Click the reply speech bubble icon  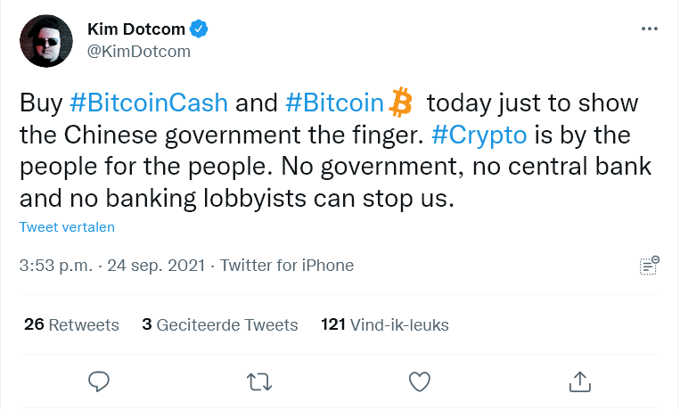pos(99,381)
